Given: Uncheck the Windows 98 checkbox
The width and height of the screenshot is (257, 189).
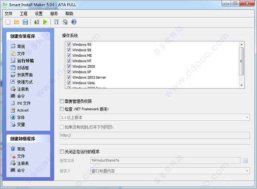Looking at the screenshot, I should point(69,50).
